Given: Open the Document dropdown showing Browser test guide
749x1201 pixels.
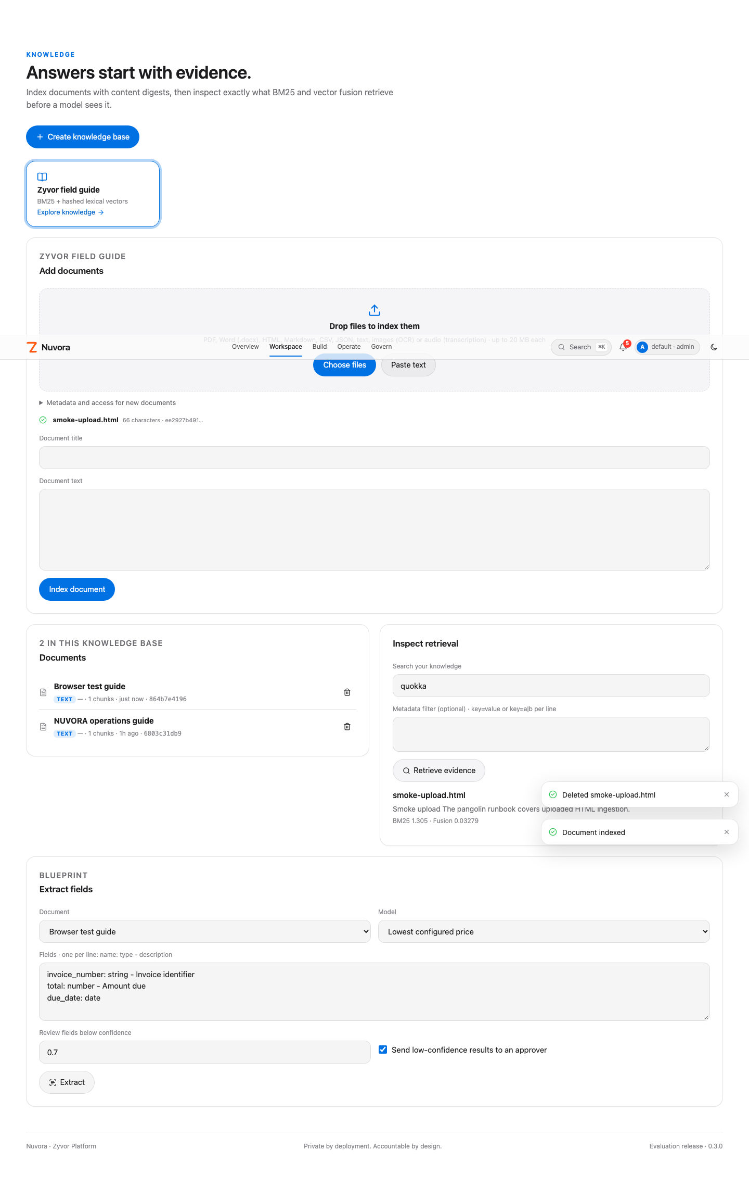Looking at the screenshot, I should [x=205, y=931].
